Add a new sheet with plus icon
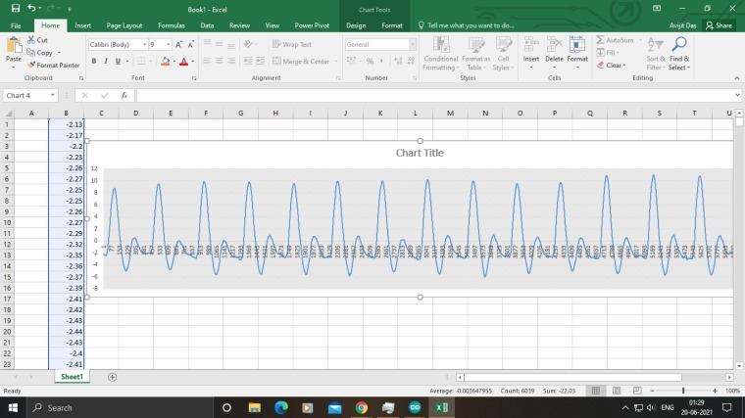 pyautogui.click(x=112, y=377)
